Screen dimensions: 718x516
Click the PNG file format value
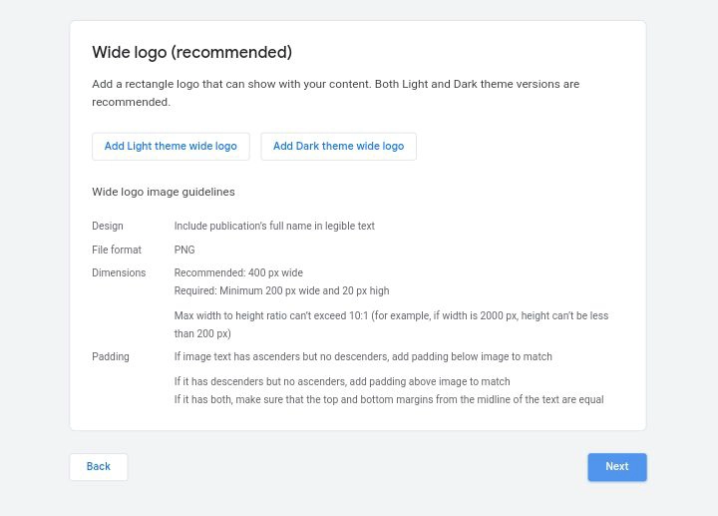pyautogui.click(x=184, y=250)
